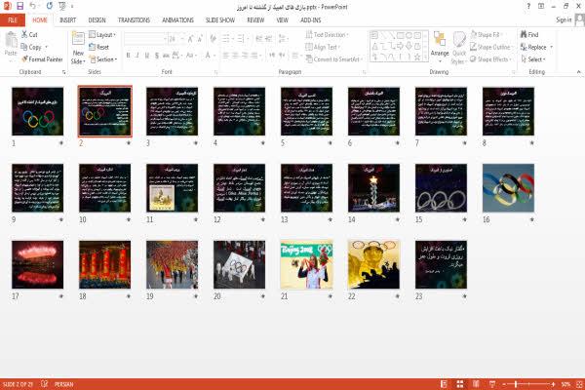Switch to the INSERT tab
Viewport: 585px width, 390px height.
point(67,20)
